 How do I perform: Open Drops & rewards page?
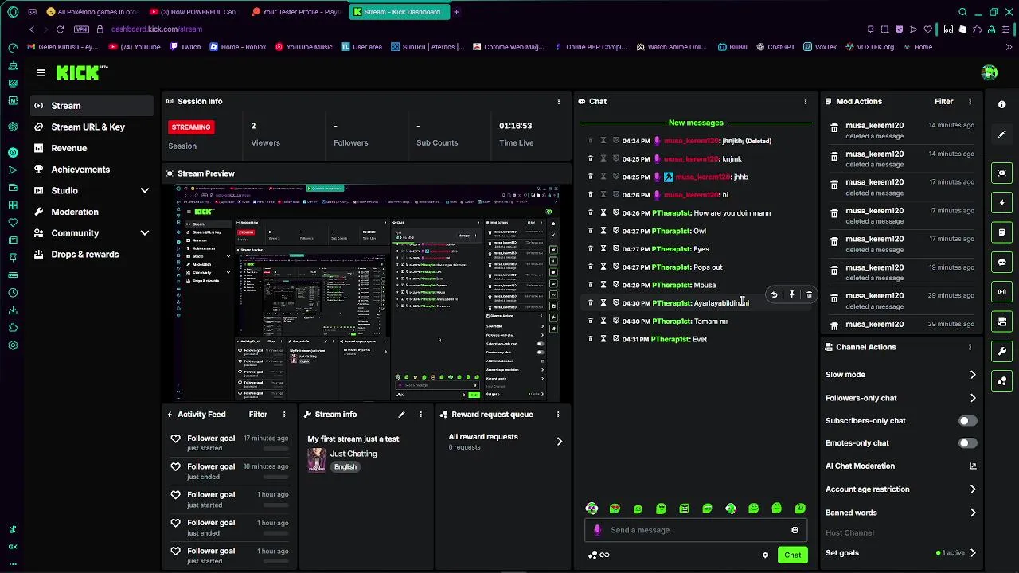pyautogui.click(x=92, y=255)
